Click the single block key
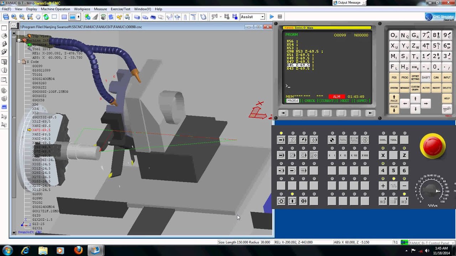456x256 pixels. [281, 155]
